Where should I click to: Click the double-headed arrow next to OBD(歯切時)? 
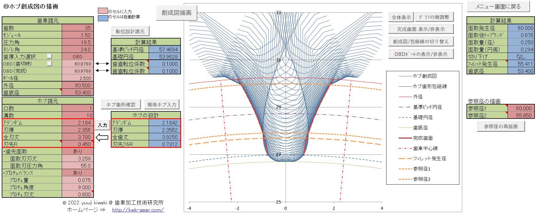click(102, 64)
